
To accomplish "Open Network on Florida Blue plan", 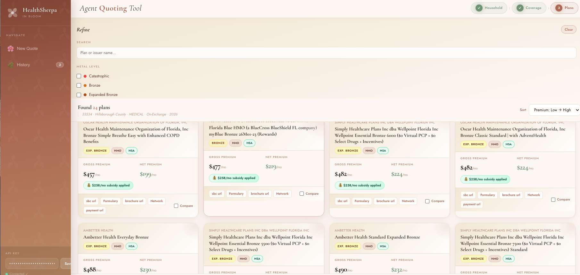I will (282, 194).
